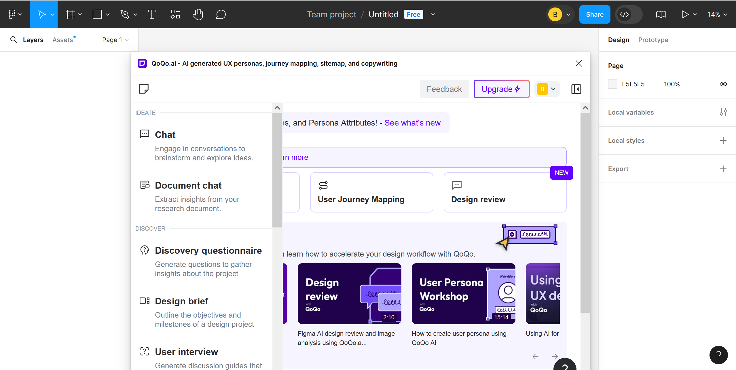Click the page color swatch

pos(612,84)
